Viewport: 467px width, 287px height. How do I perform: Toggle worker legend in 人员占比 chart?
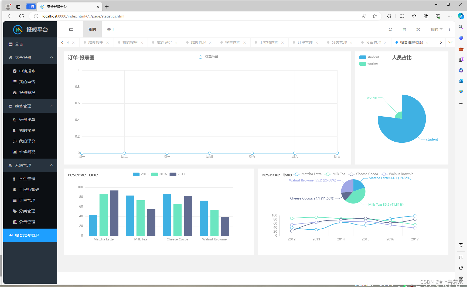click(x=369, y=64)
